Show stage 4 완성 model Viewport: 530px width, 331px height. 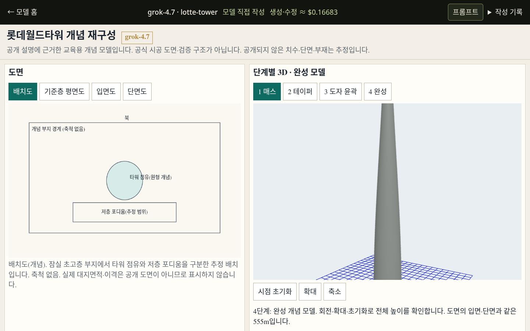coord(378,92)
